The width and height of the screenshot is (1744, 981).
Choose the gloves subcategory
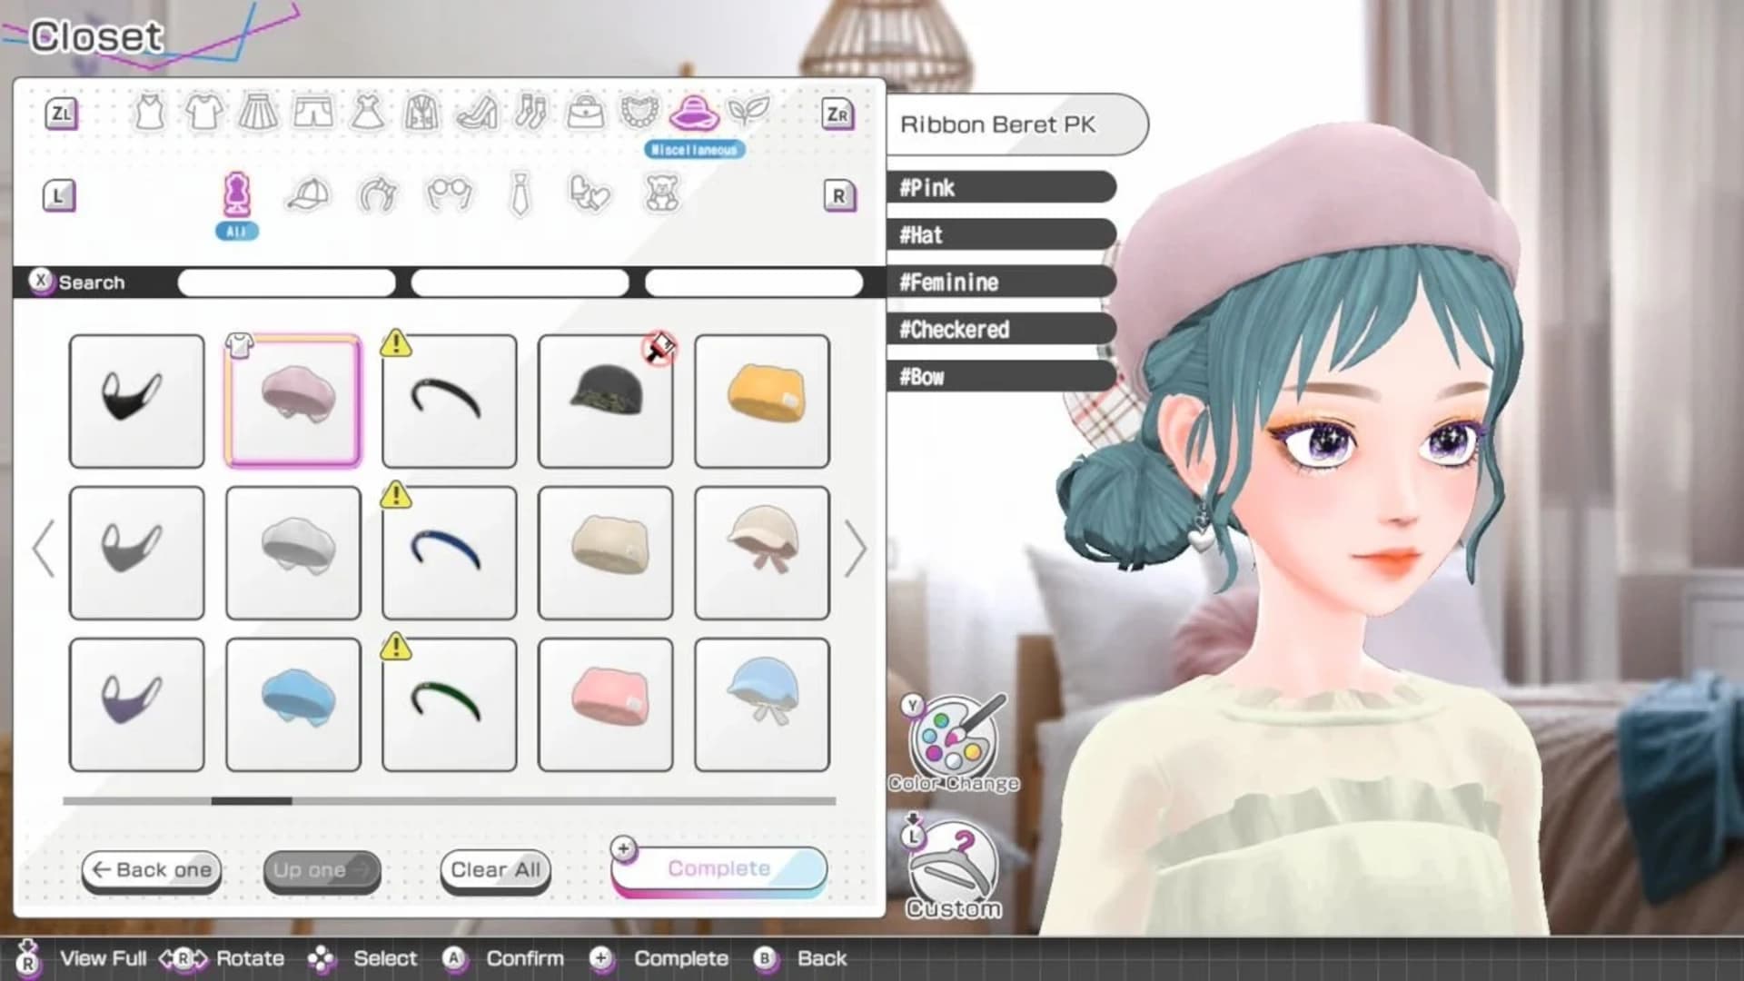click(590, 194)
